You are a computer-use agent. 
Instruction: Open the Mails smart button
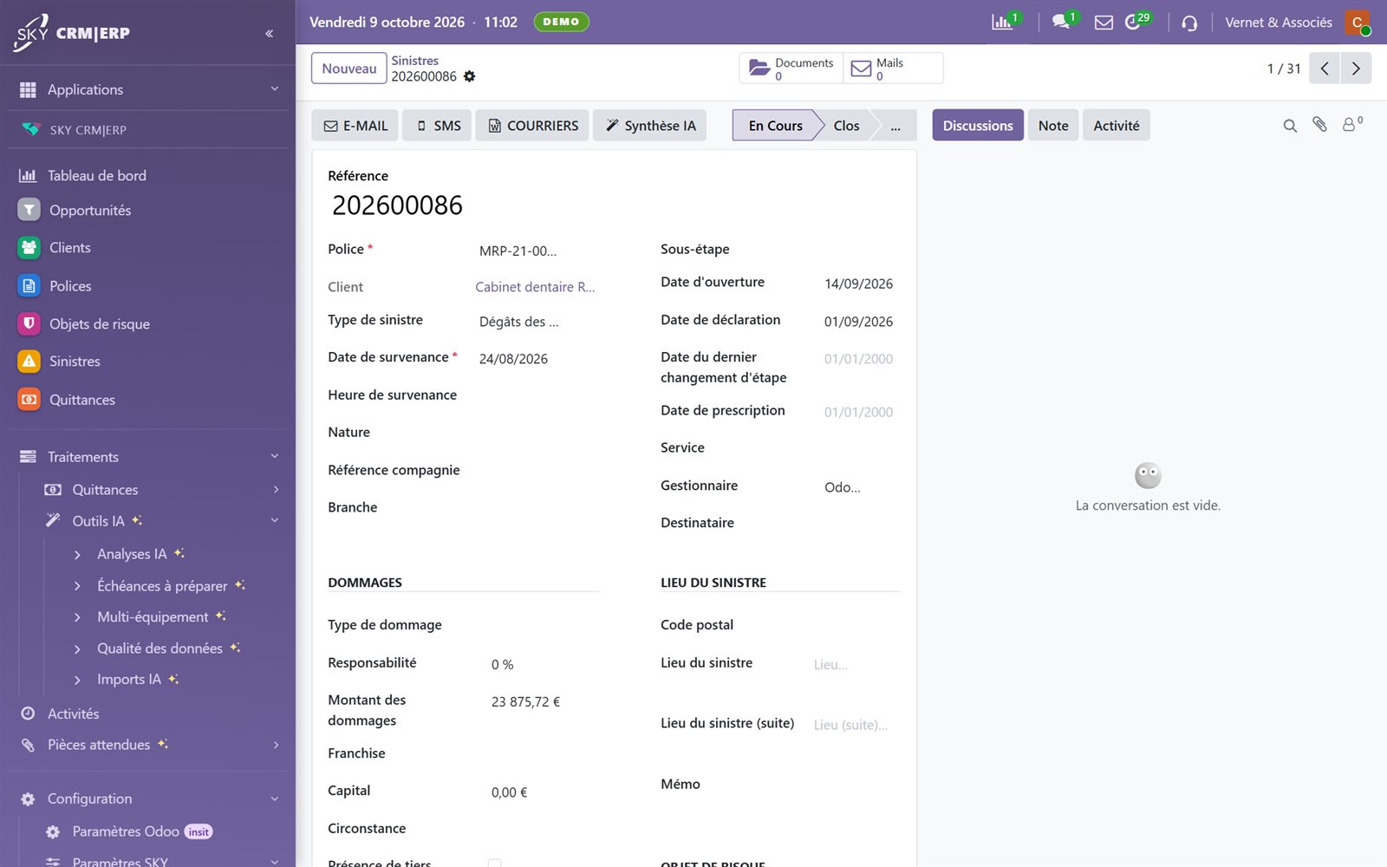click(893, 68)
